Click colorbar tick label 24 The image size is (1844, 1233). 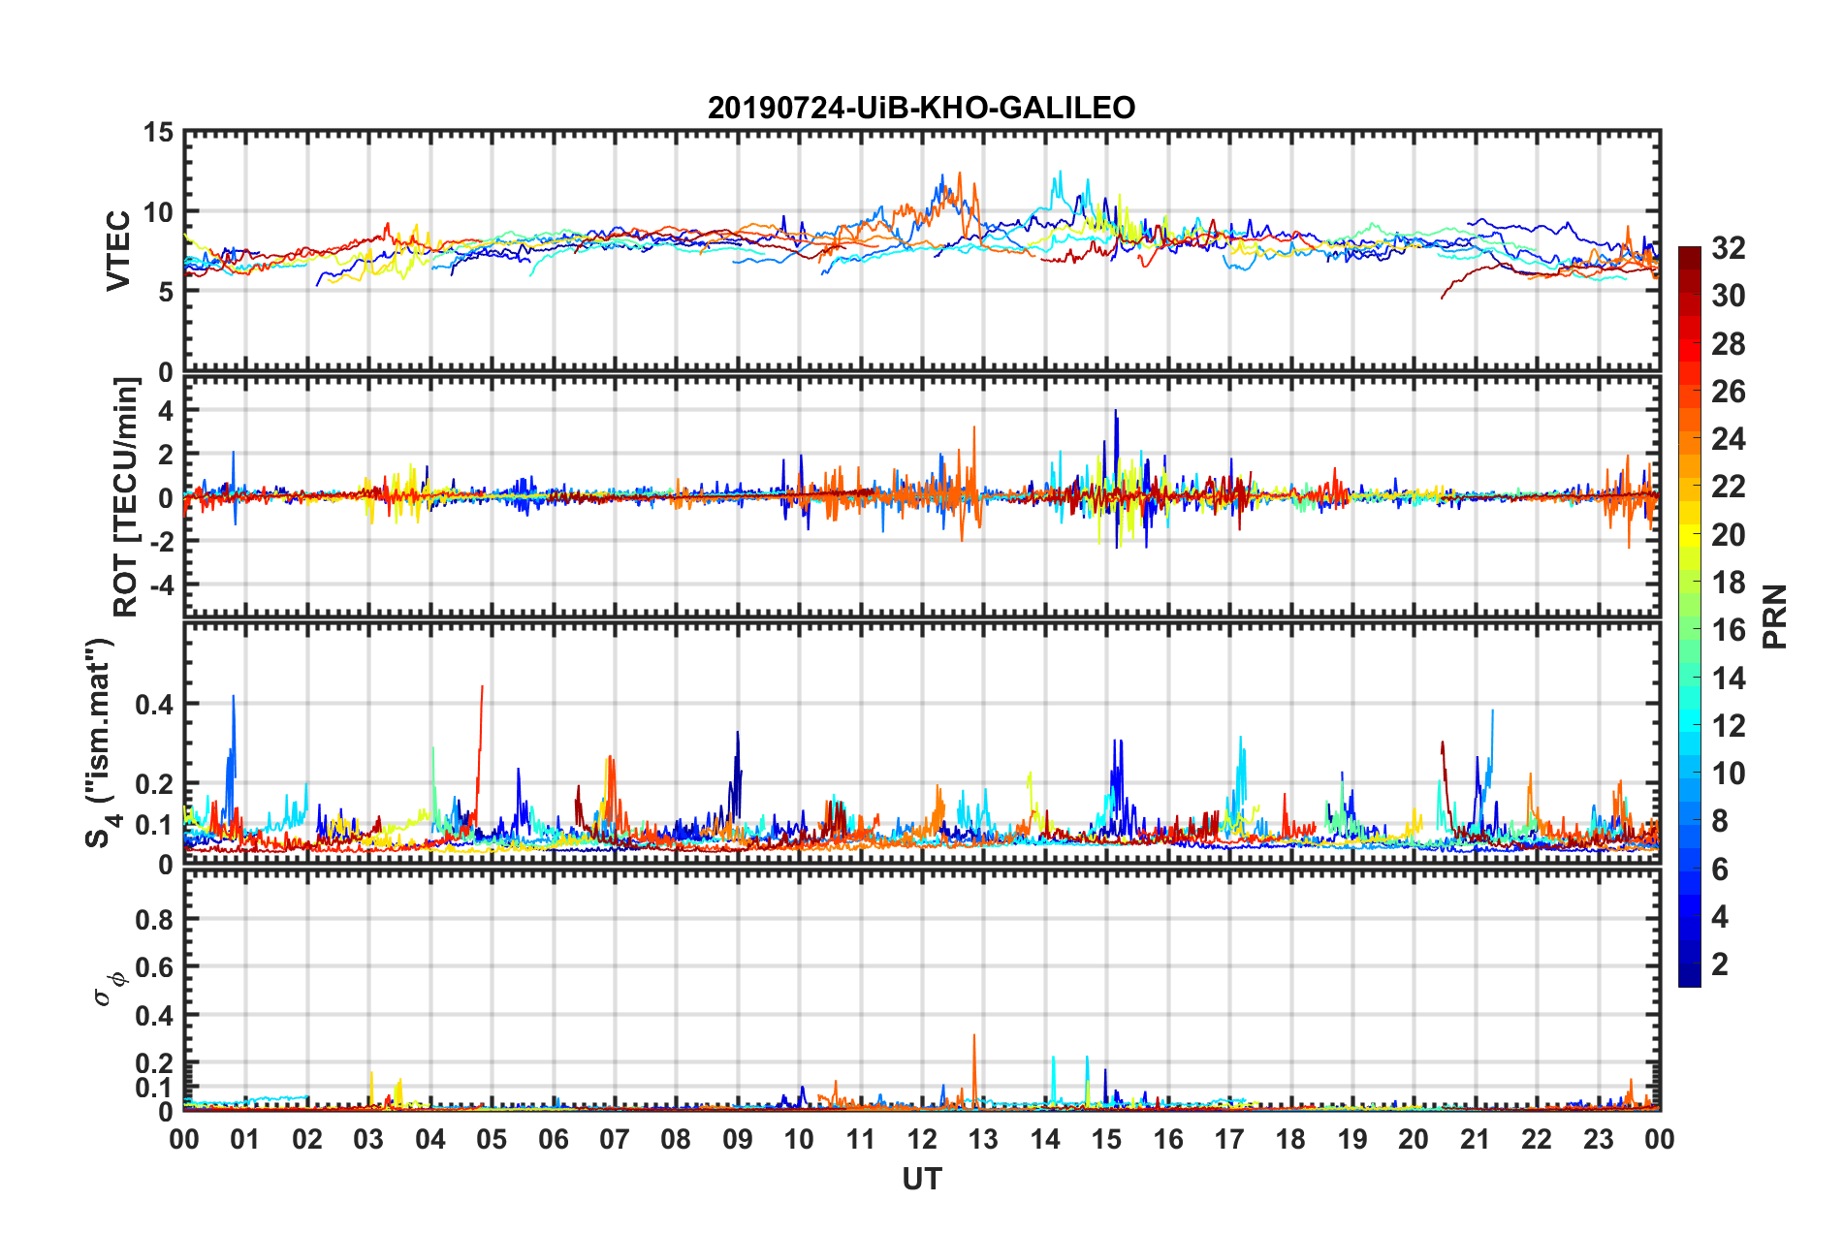[x=1728, y=439]
